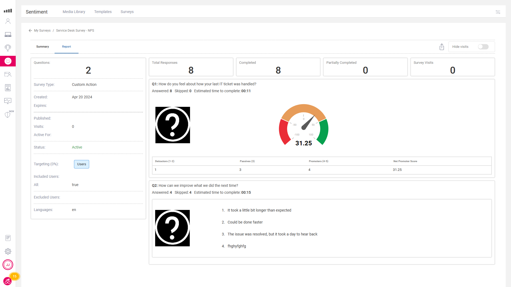This screenshot has width=511, height=287.
Task: Click the back arrow beside My Surveys
Action: [30, 31]
